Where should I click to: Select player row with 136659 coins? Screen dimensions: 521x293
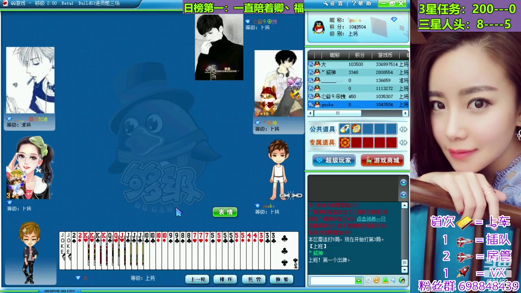point(358,81)
